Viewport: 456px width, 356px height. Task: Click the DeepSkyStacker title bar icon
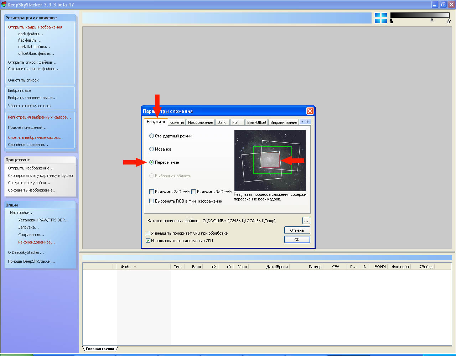[x=4, y=5]
